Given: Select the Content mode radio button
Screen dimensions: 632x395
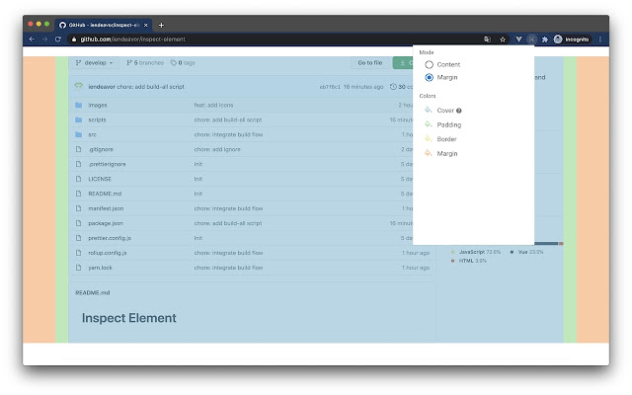Looking at the screenshot, I should [x=429, y=64].
